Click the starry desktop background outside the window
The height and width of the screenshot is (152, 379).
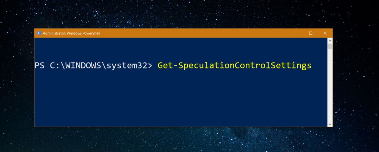click(x=189, y=140)
